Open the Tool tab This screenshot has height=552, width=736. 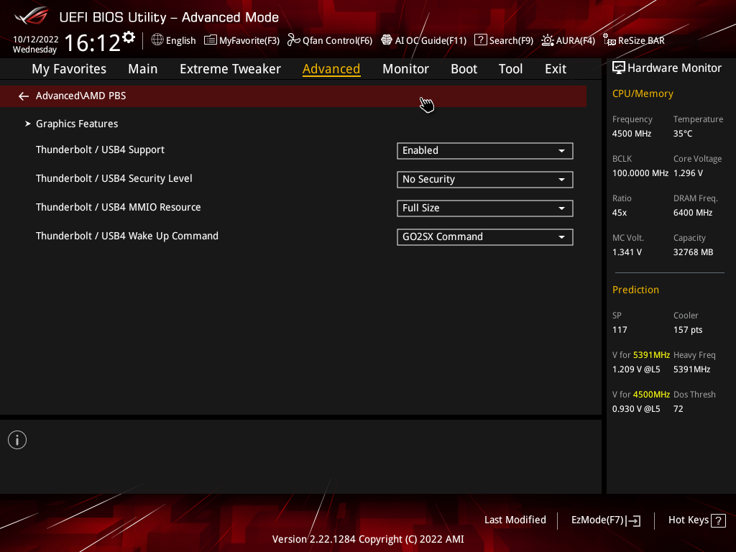pos(510,69)
